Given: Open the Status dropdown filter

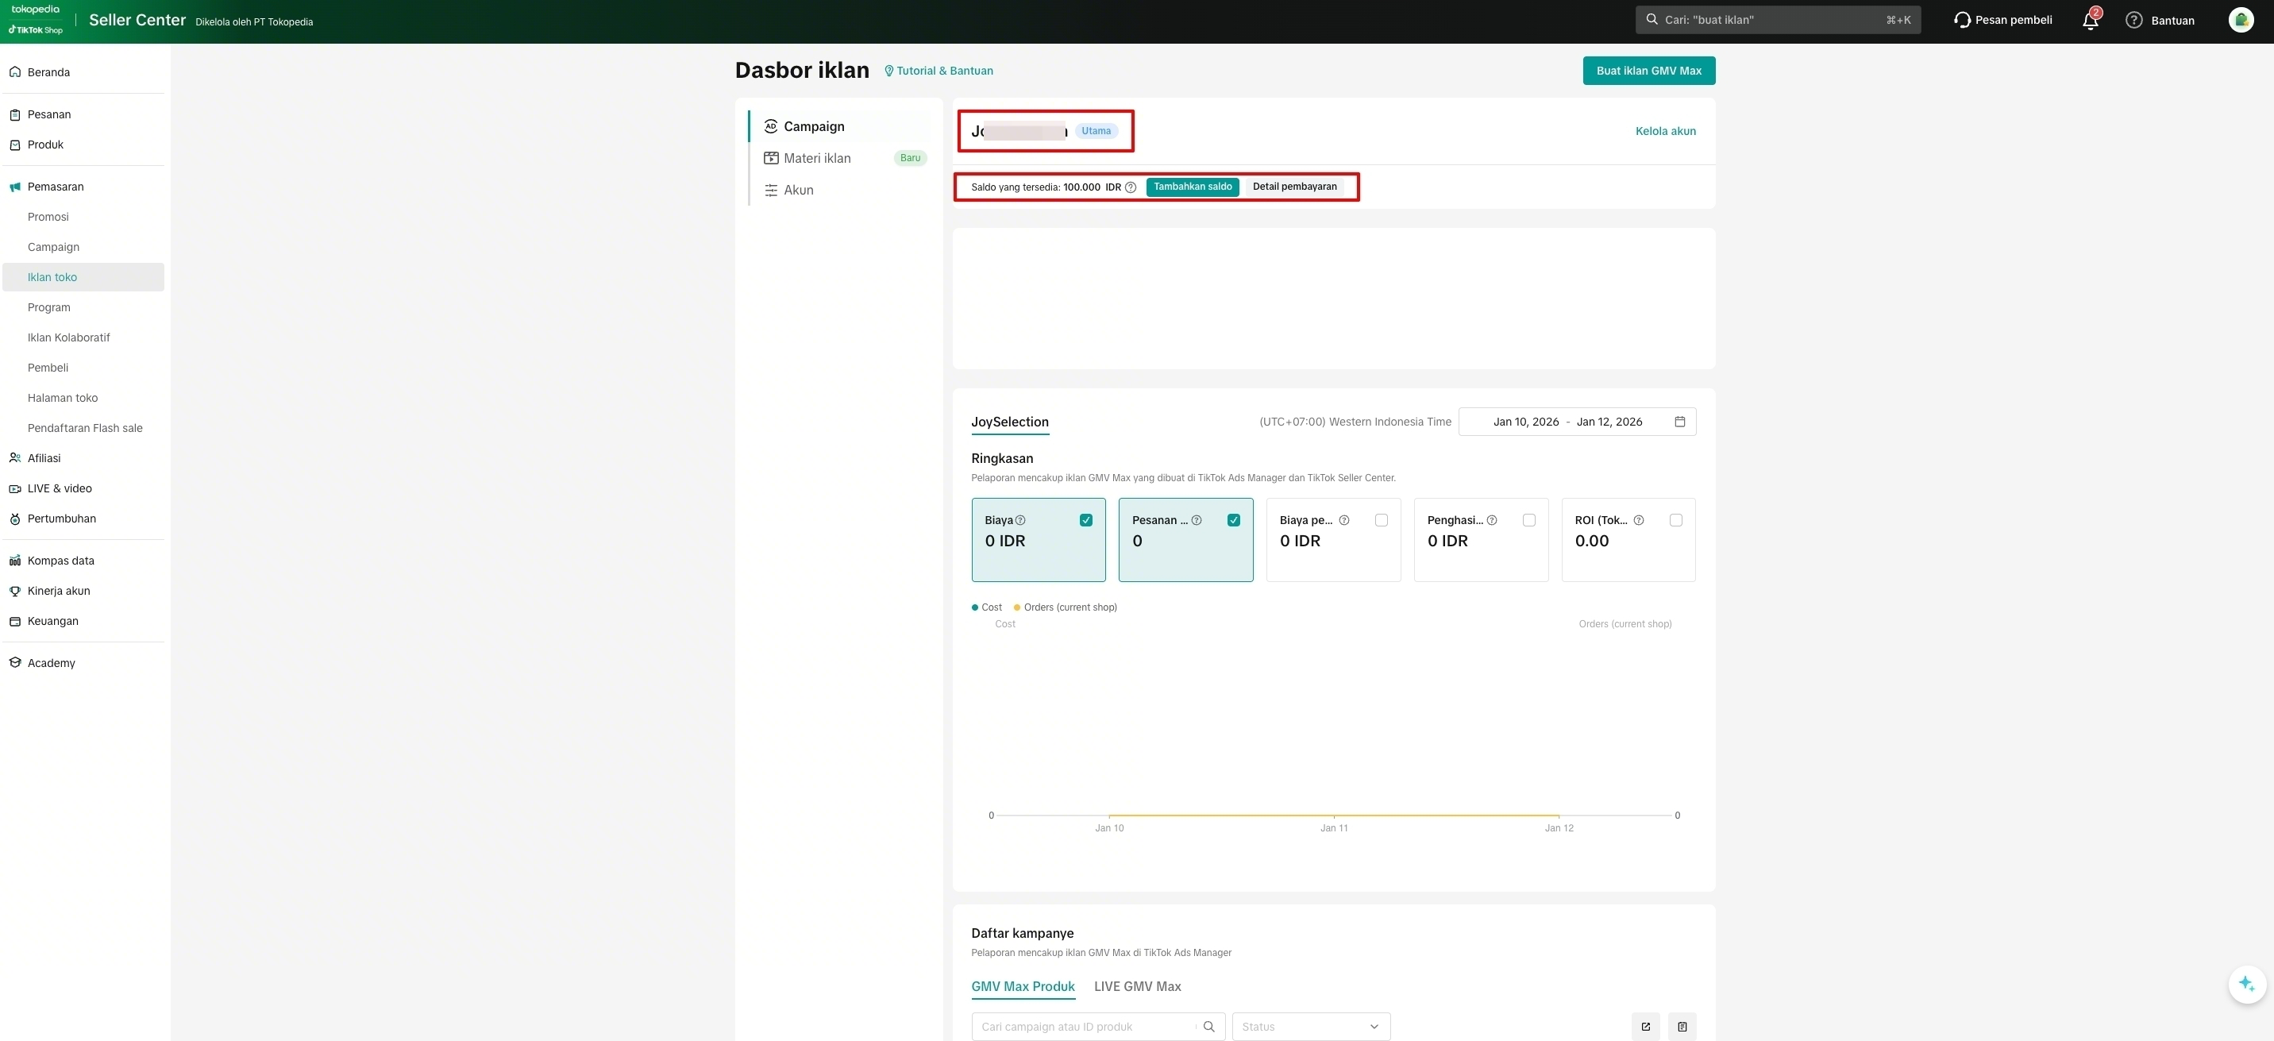Looking at the screenshot, I should point(1310,1026).
